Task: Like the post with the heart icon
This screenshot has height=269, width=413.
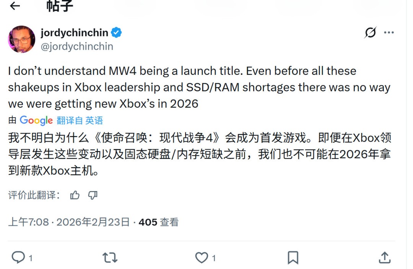Action: pos(202,258)
